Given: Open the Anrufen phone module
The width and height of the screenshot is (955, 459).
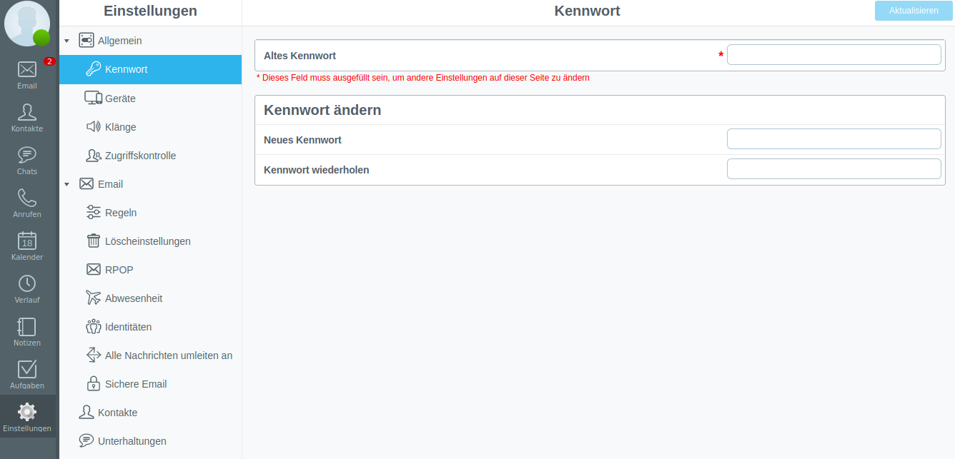Looking at the screenshot, I should pos(27,203).
